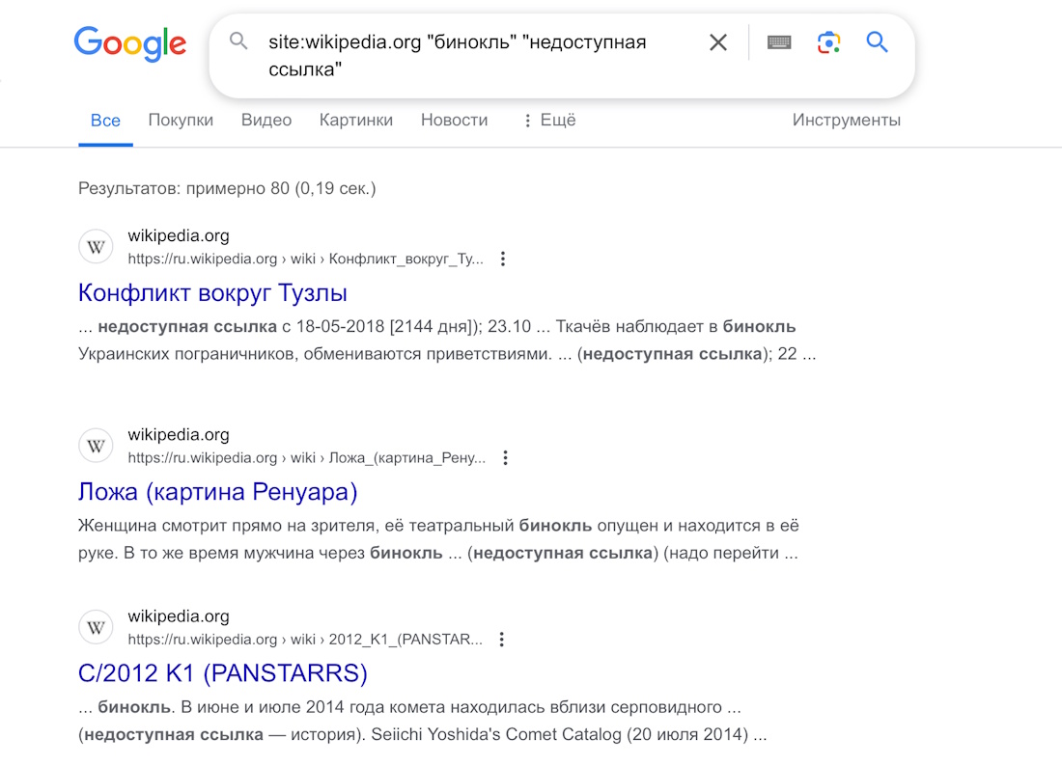Open the Конфликт вокруг Тузлы article link
Image resolution: width=1062 pixels, height=765 pixels.
pos(213,292)
